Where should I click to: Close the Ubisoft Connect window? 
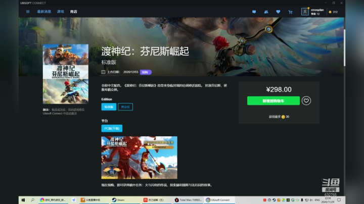point(341,3)
